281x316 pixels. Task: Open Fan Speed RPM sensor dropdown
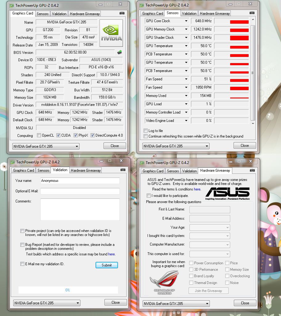tap(186, 87)
